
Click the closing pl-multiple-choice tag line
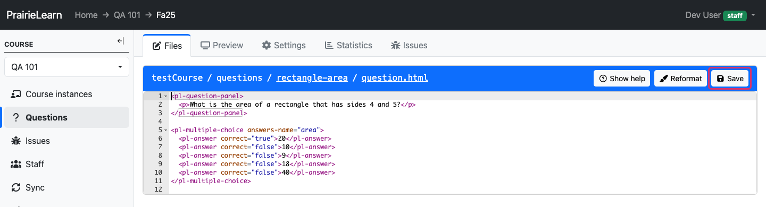coord(211,181)
